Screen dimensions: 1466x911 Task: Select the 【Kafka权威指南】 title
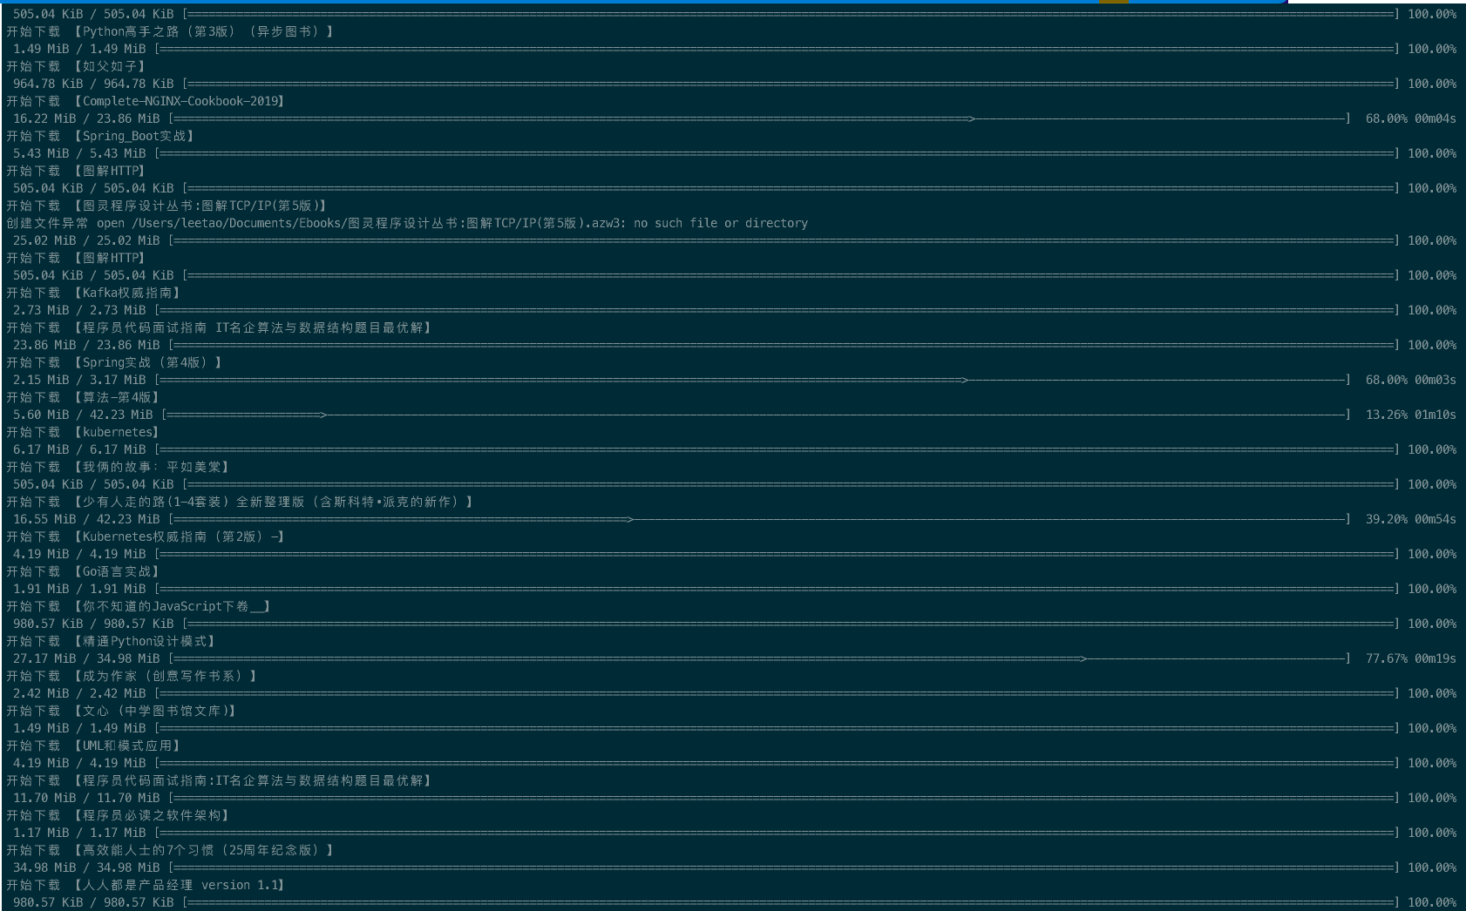pyautogui.click(x=126, y=293)
